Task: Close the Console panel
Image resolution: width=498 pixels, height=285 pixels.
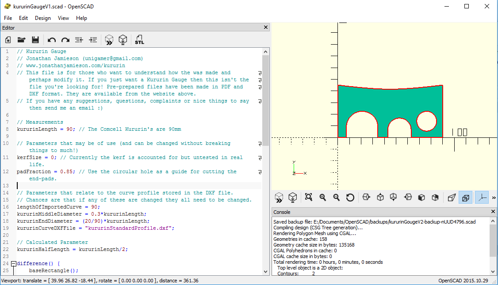Action: click(x=492, y=211)
